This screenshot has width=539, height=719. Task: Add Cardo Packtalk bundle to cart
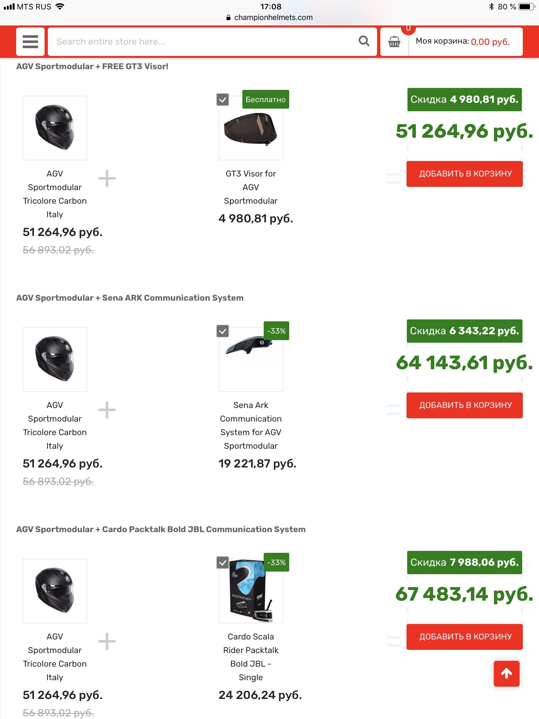[464, 637]
